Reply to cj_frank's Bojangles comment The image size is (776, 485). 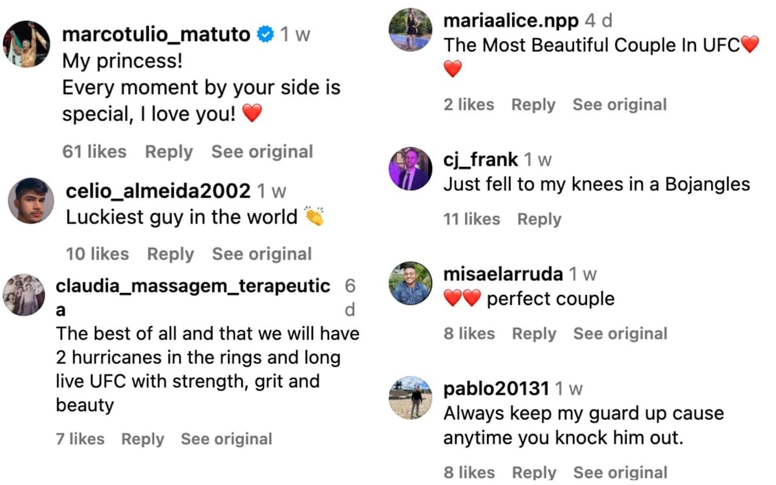click(x=539, y=219)
